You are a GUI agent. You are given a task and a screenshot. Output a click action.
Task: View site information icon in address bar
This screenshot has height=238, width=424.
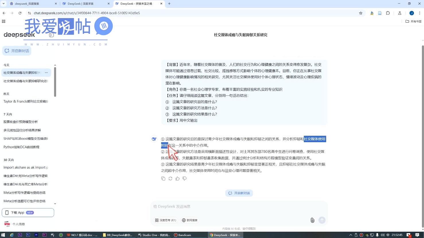[x=29, y=13]
